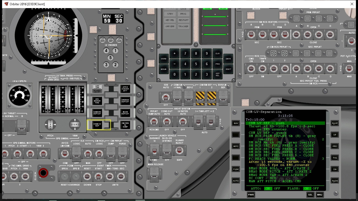Open the NAV page on checklist MFD
This screenshot has width=358, height=201.
(236, 123)
